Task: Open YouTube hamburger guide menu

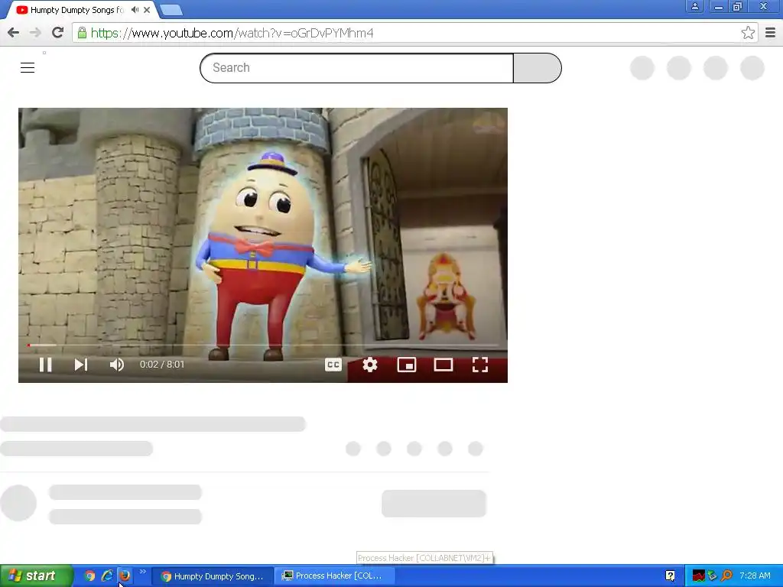Action: (x=28, y=67)
